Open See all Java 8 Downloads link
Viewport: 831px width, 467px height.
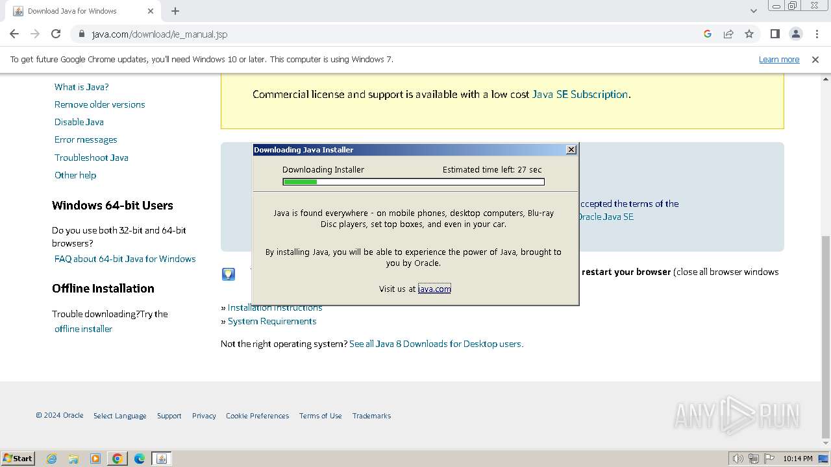436,344
